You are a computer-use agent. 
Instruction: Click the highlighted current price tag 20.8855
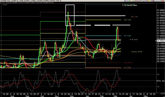pyautogui.click(x=161, y=41)
